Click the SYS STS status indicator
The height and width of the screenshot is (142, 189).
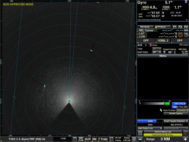click(140, 133)
